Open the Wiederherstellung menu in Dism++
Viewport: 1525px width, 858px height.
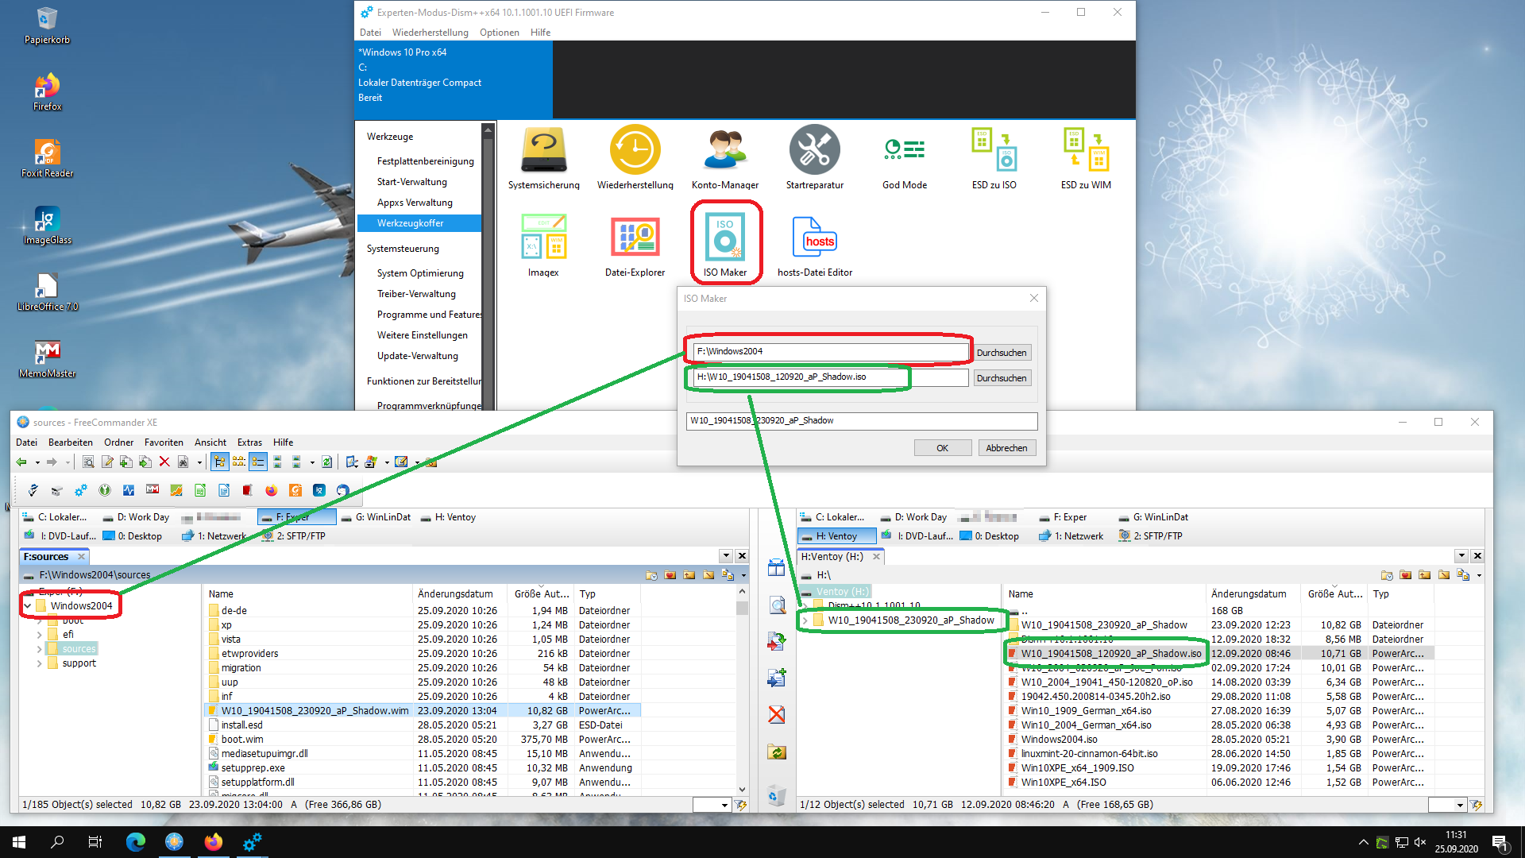pos(430,33)
